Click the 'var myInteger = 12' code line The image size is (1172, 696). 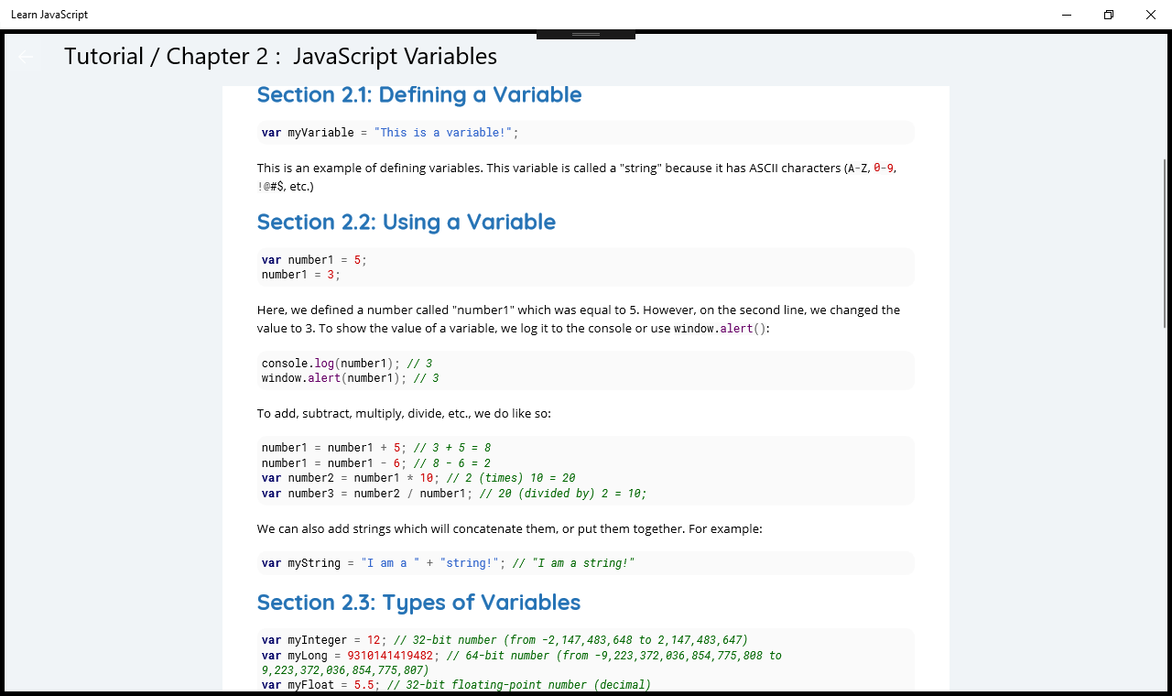click(505, 640)
